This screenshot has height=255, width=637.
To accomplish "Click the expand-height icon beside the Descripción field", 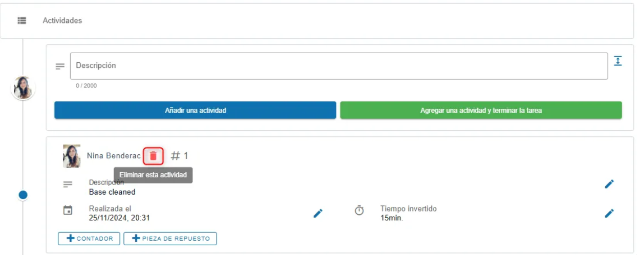I will pyautogui.click(x=618, y=61).
